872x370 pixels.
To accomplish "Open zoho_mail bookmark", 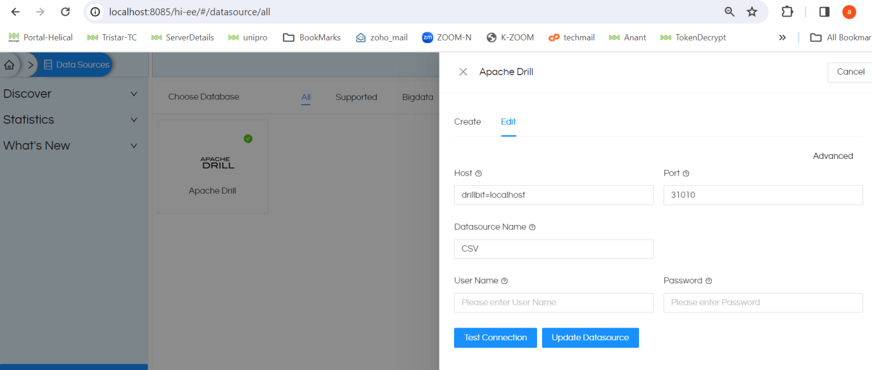I will (x=382, y=37).
